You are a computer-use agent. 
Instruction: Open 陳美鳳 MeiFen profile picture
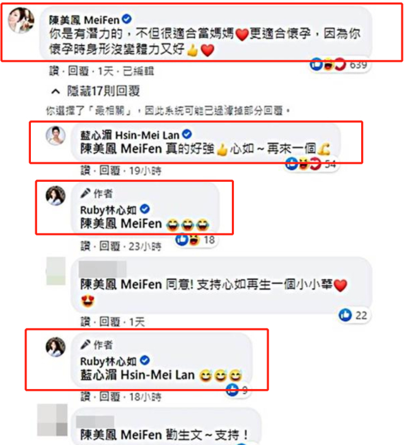point(21,20)
